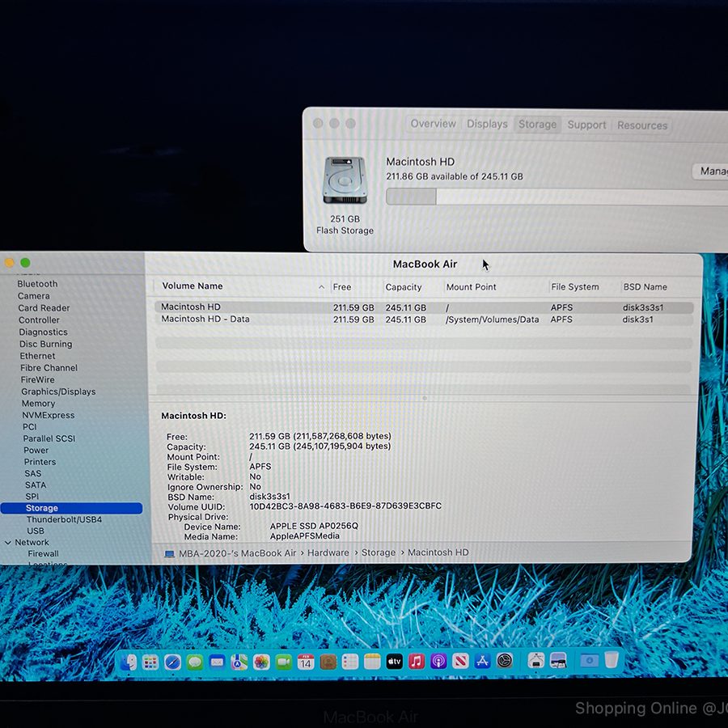The width and height of the screenshot is (728, 728).
Task: Open the Trash in the Dock
Action: (x=612, y=660)
